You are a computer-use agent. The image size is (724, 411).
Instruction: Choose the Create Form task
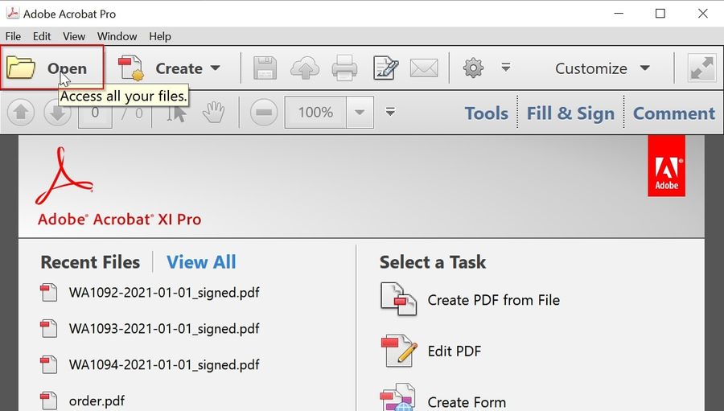click(467, 402)
